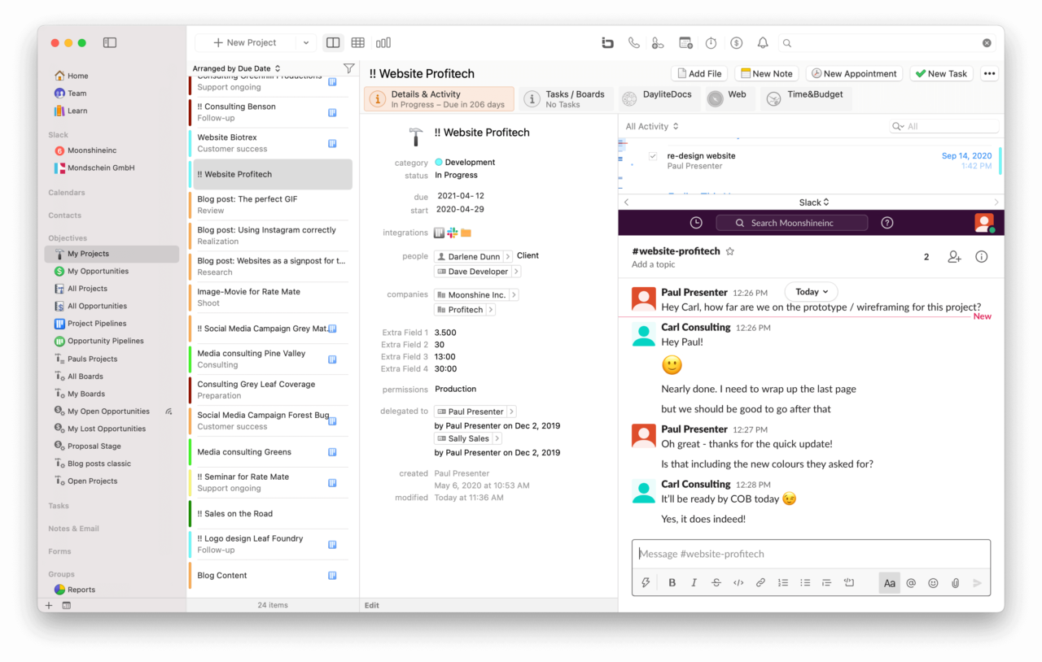Create a task with the New Task button
This screenshot has height=662, width=1042.
point(941,72)
